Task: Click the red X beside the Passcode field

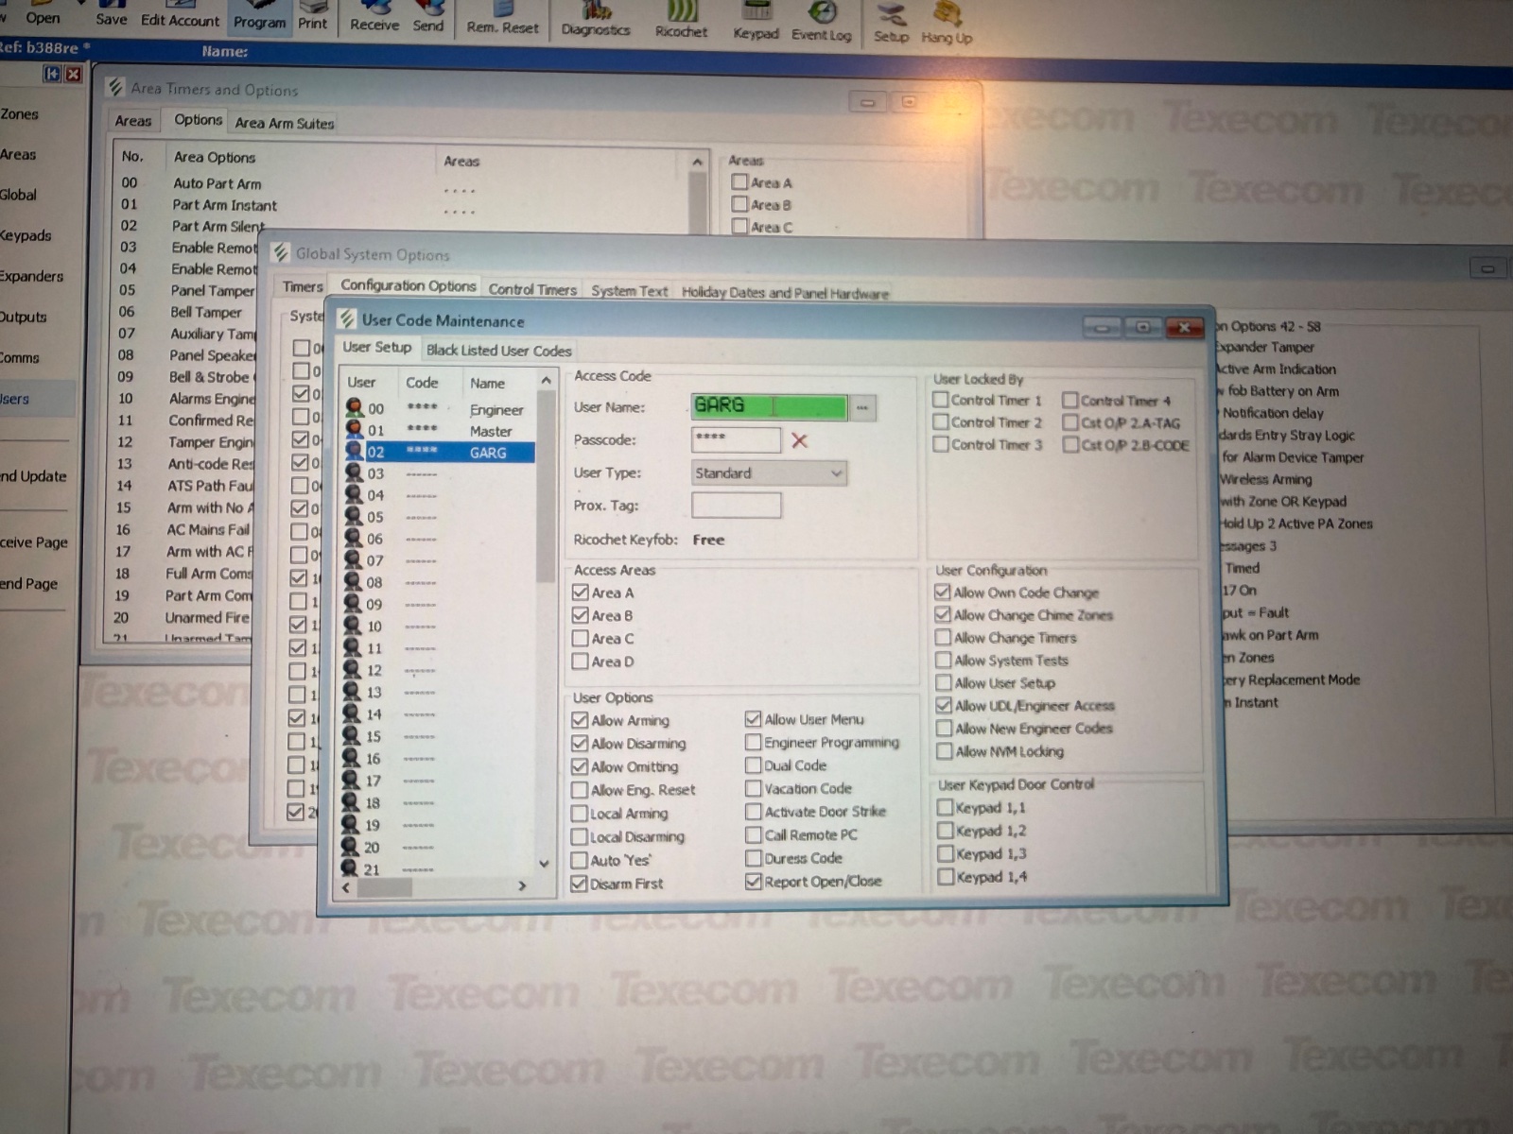Action: tap(799, 440)
